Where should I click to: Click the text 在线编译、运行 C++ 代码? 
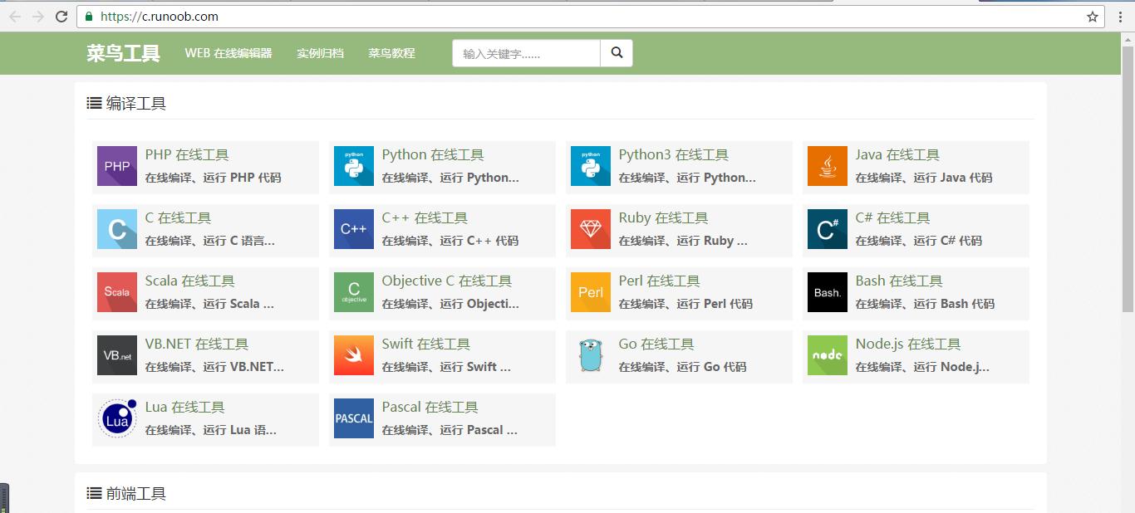(450, 241)
